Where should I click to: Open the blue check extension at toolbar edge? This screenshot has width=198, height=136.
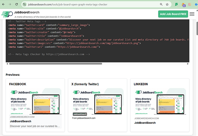click(196, 5)
